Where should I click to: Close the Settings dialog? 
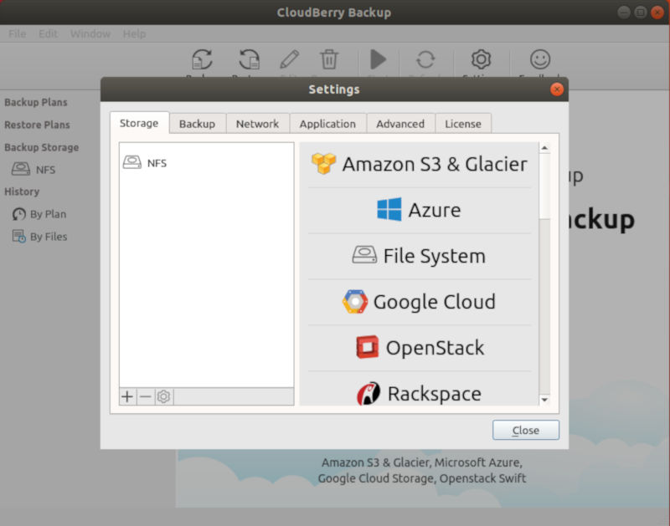click(526, 430)
